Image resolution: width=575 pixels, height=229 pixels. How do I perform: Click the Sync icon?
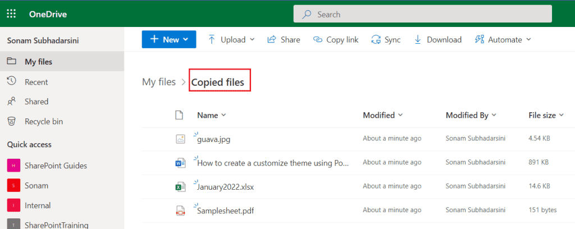(376, 40)
